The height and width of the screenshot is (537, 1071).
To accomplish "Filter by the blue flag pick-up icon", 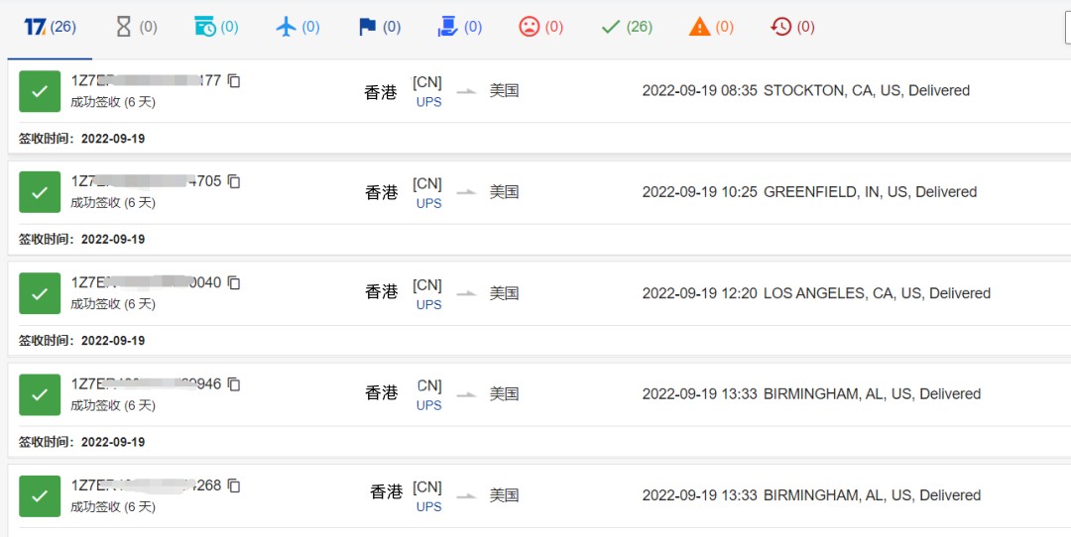I will (379, 27).
